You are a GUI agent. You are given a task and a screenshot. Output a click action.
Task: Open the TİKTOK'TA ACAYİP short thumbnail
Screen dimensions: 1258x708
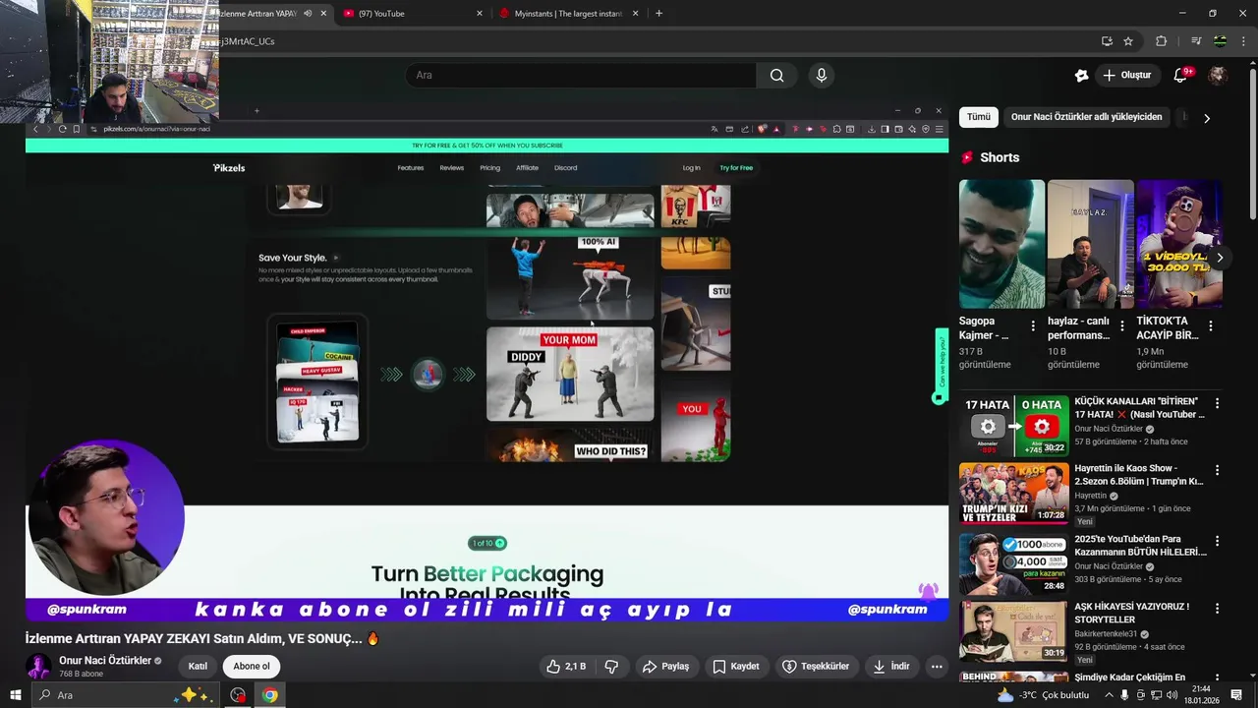(1179, 244)
